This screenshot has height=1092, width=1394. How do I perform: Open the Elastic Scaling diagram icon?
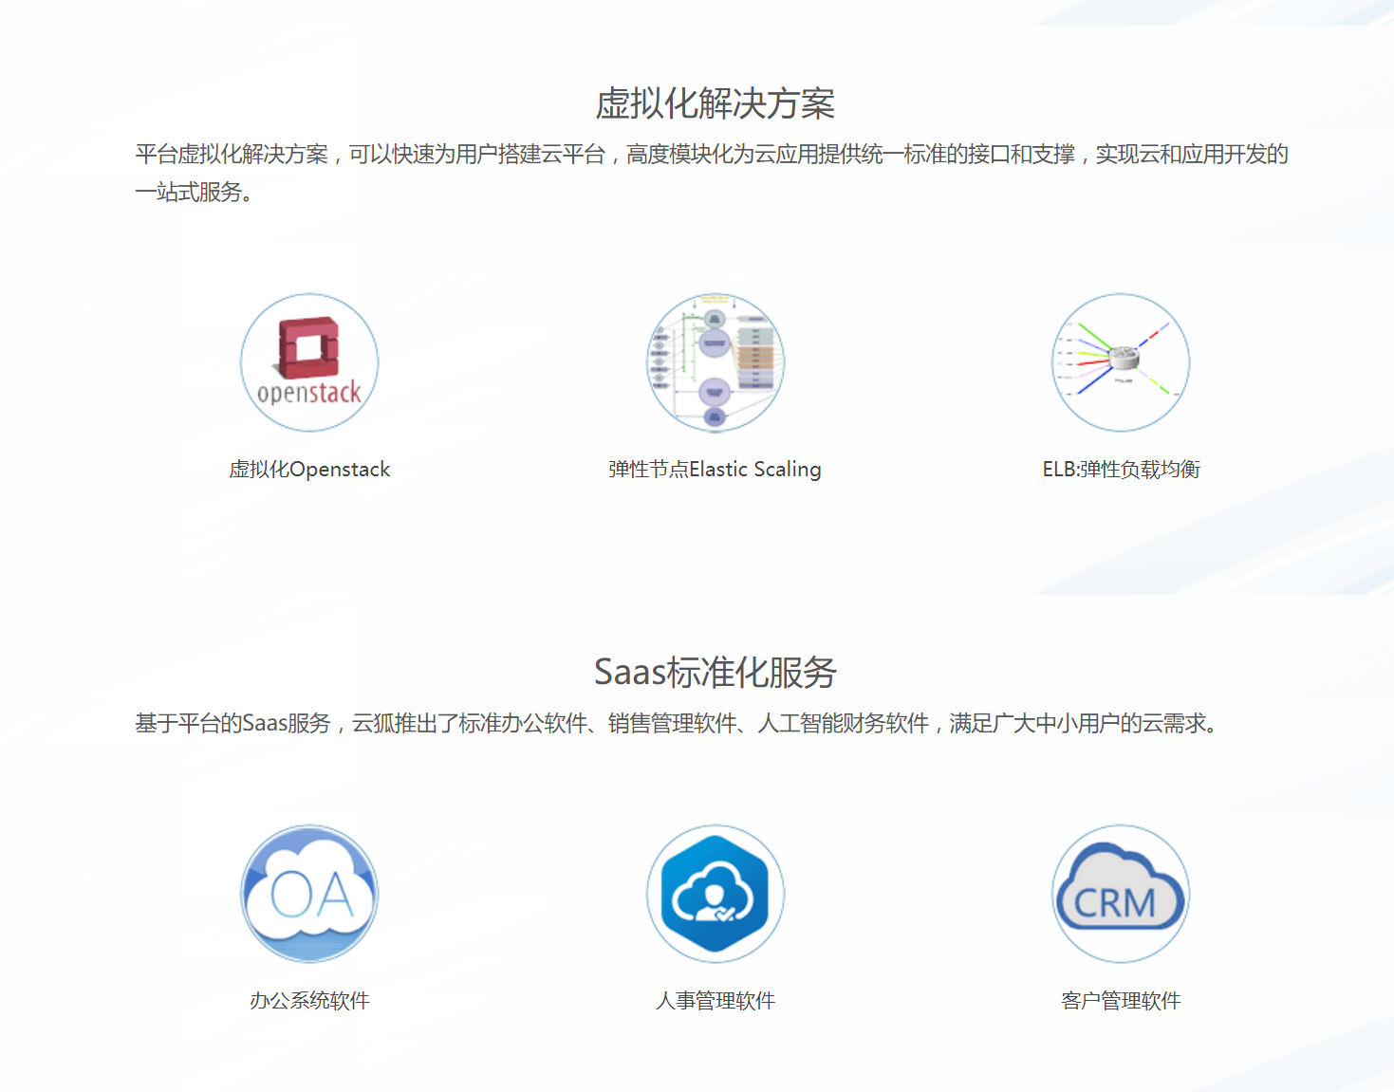716,362
